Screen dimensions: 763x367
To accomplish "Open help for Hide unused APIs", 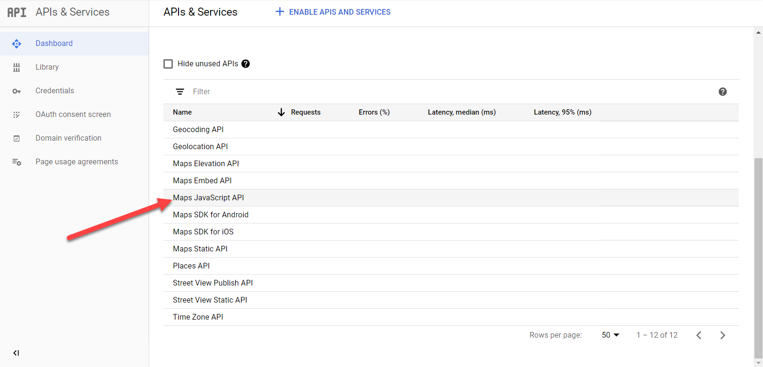I will 245,64.
